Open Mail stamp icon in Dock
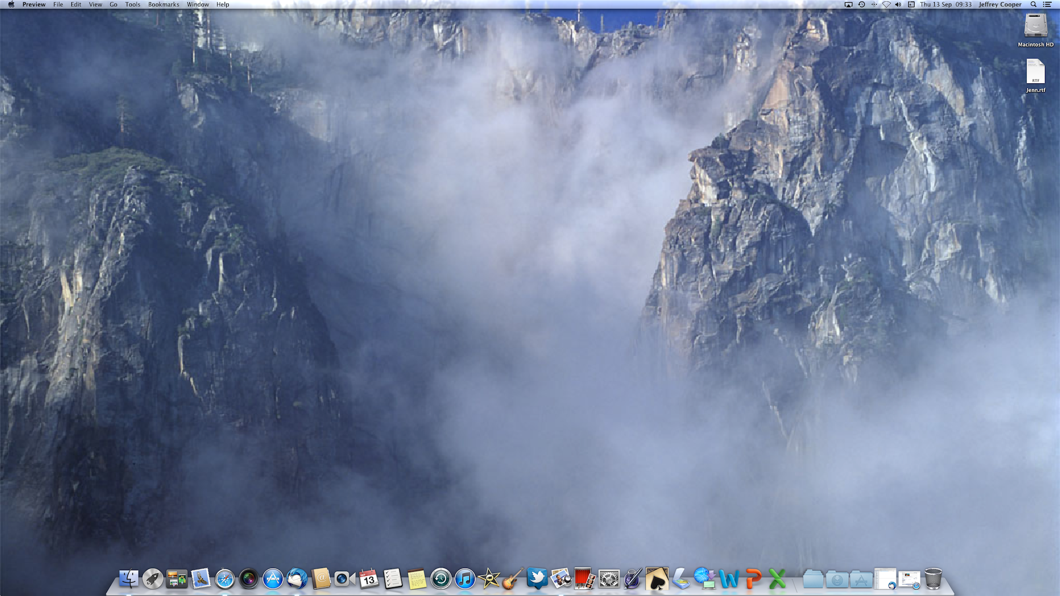The image size is (1060, 596). pyautogui.click(x=201, y=578)
